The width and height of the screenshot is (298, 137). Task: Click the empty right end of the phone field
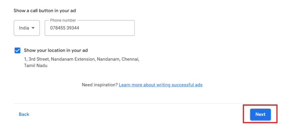[122, 28]
